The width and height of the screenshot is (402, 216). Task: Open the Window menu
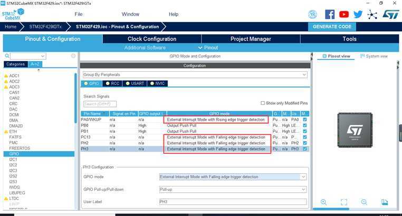click(x=130, y=14)
